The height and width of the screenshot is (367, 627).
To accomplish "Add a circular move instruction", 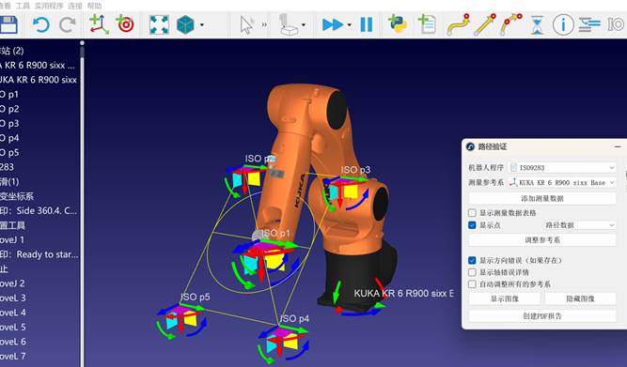I will [x=510, y=24].
